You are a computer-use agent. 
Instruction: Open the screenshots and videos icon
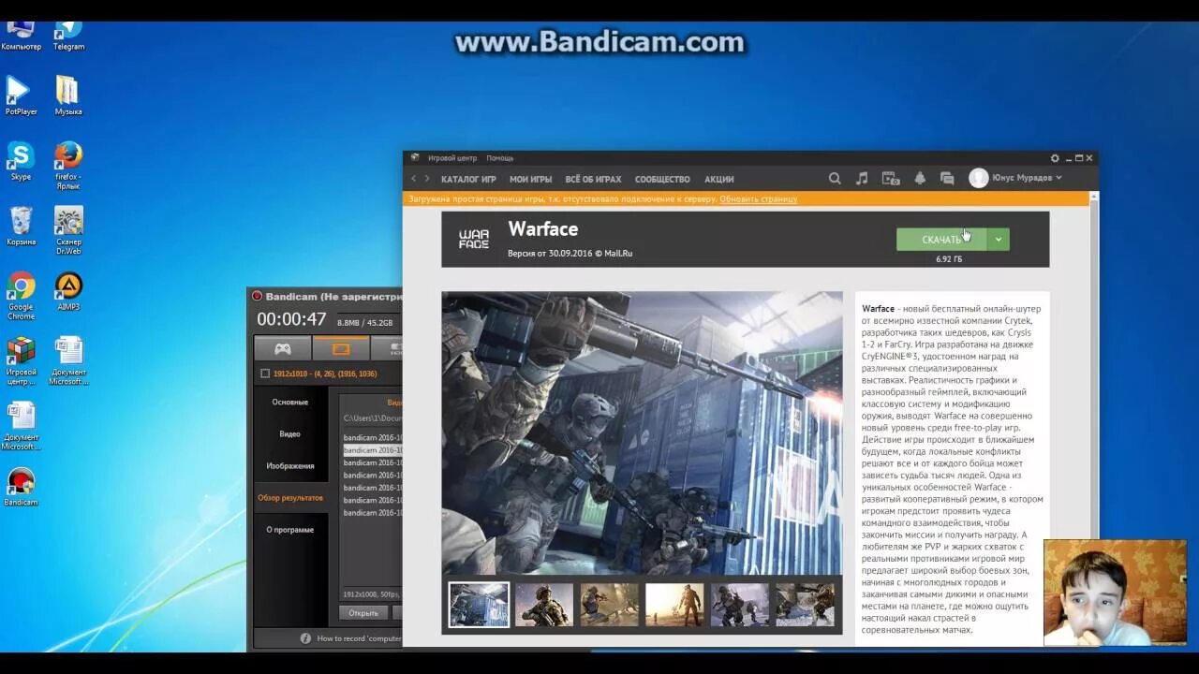tap(890, 177)
